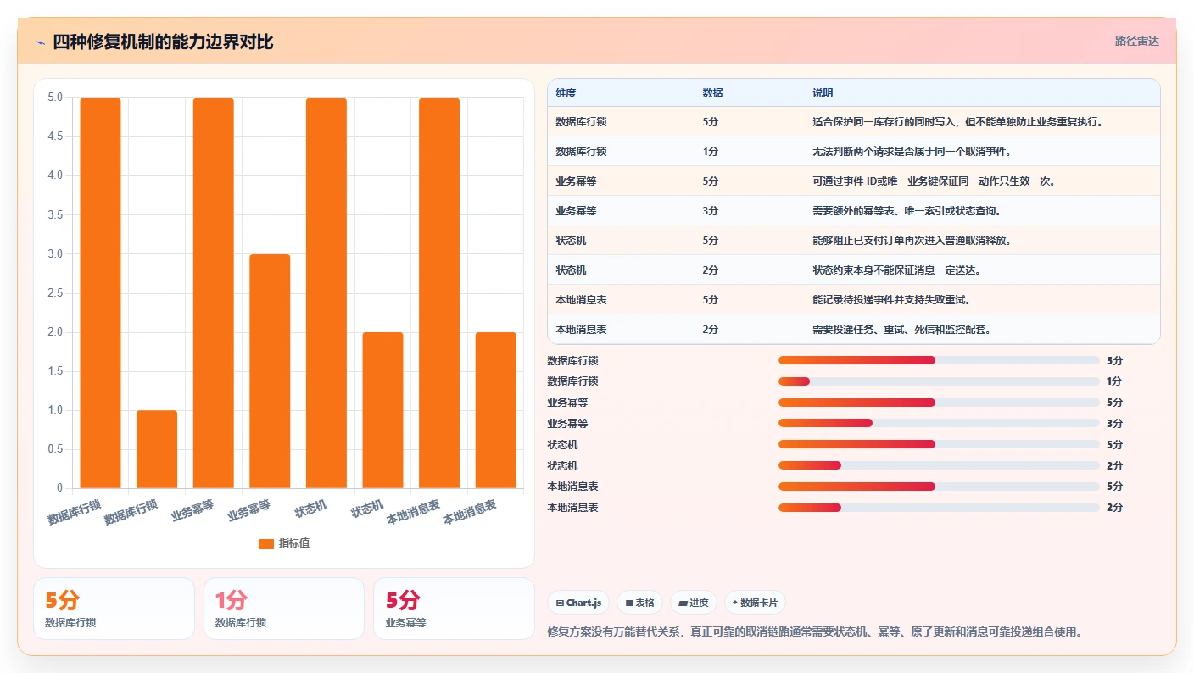Image resolution: width=1194 pixels, height=673 pixels.
Task: Click the 状态机 progress bar at 5分
Action: (x=939, y=444)
